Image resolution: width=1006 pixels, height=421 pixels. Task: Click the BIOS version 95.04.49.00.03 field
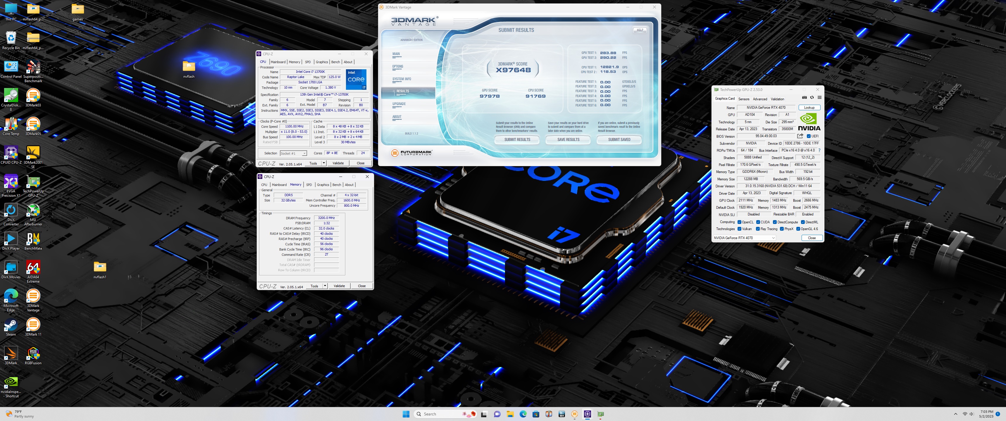point(766,136)
